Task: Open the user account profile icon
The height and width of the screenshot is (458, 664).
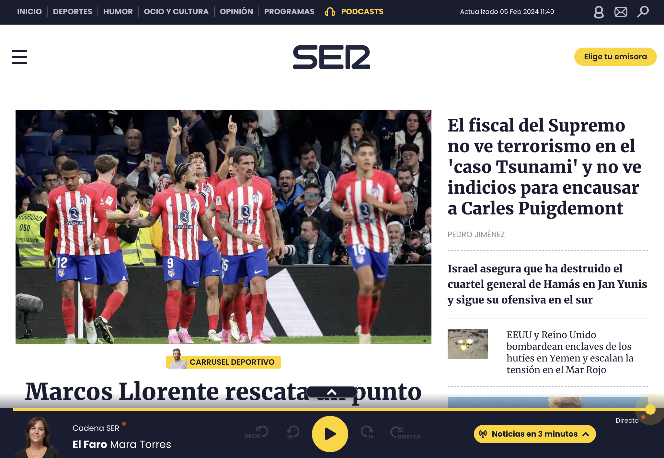Action: tap(599, 12)
